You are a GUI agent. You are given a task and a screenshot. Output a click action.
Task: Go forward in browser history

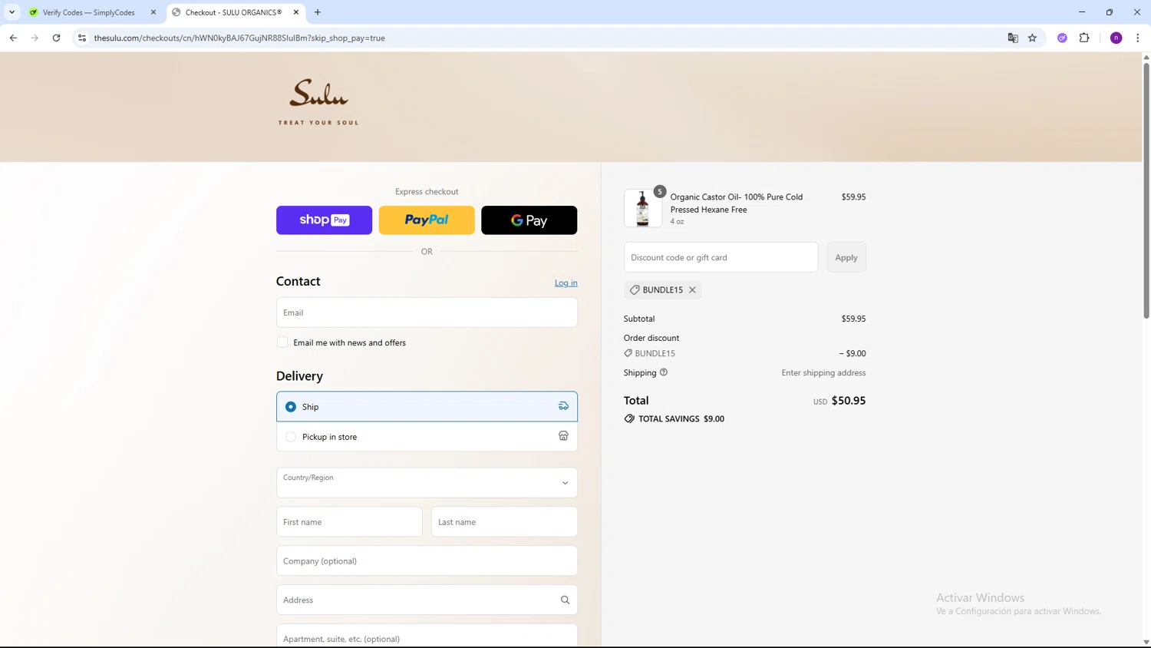pyautogui.click(x=35, y=38)
